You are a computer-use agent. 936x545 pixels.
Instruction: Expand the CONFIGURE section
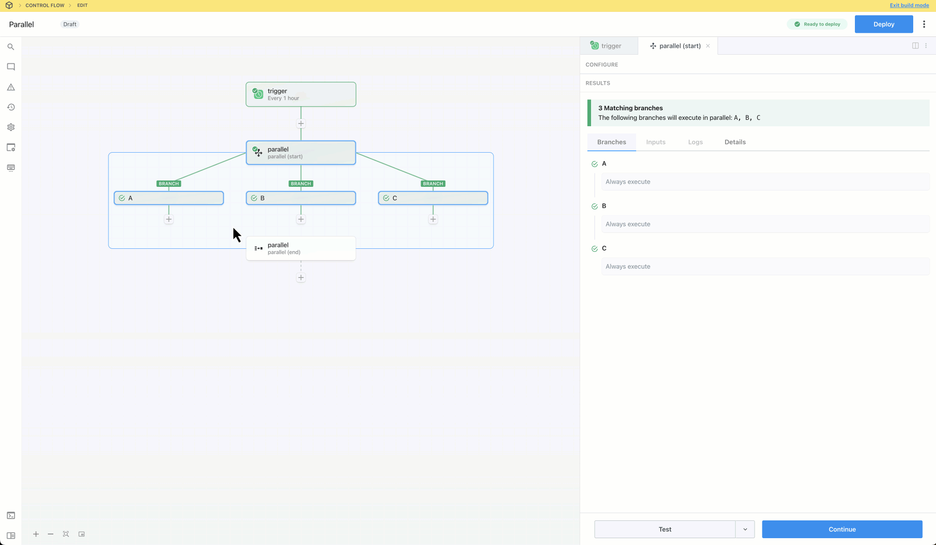coord(602,65)
